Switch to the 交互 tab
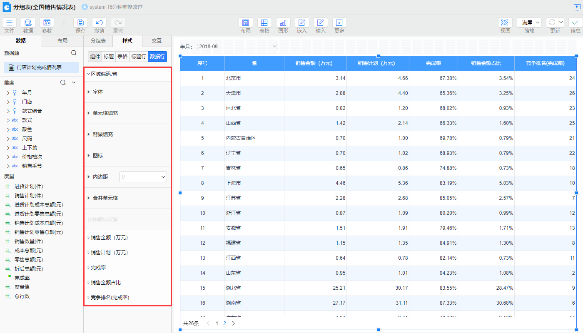 [x=156, y=41]
